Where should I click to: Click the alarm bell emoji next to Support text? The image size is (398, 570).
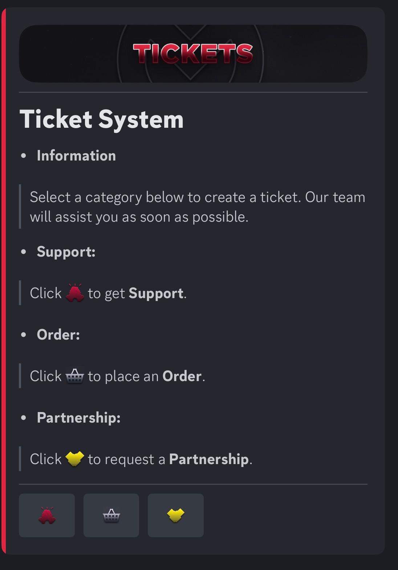click(x=75, y=292)
